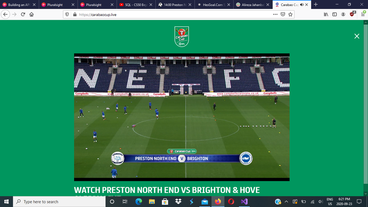Image resolution: width=368 pixels, height=207 pixels.
Task: Open Cortana from the taskbar
Action: coord(112,202)
